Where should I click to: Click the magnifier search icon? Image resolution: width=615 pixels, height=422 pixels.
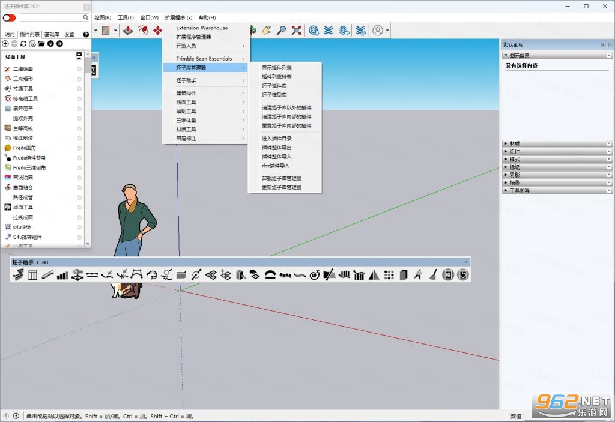[85, 17]
